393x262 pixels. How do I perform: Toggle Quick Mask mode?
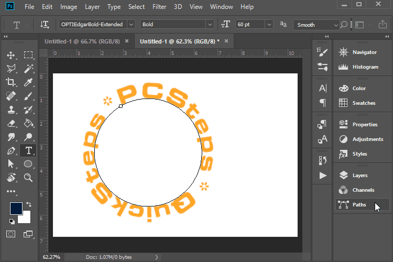[x=11, y=234]
